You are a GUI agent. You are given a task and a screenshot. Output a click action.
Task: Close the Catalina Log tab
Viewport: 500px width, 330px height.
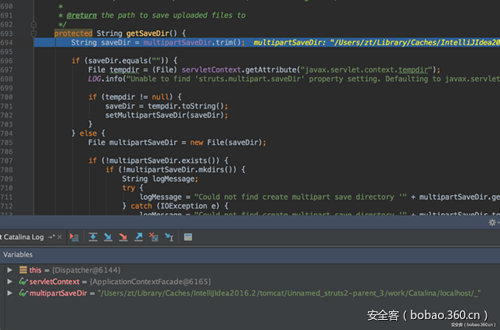(60, 236)
